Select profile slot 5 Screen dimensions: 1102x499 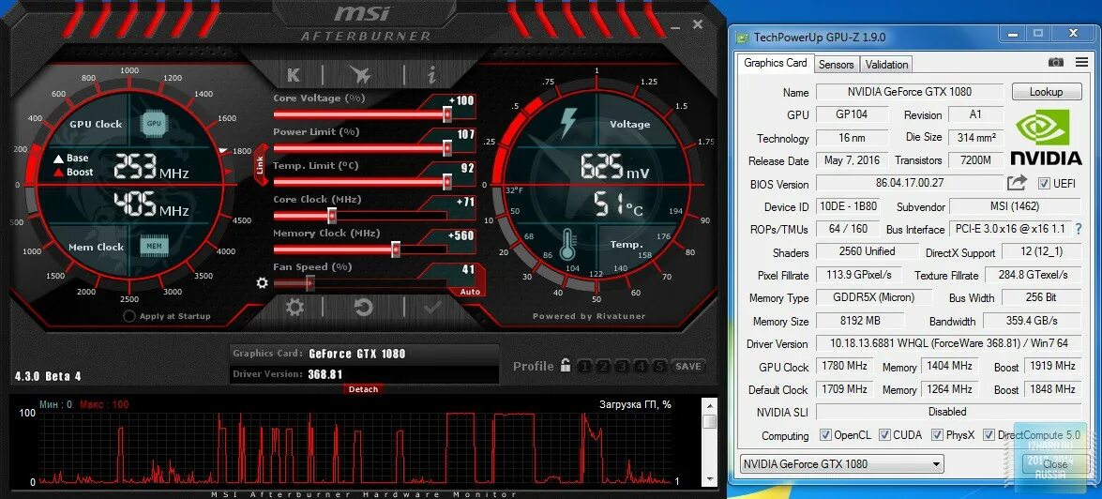click(x=658, y=366)
